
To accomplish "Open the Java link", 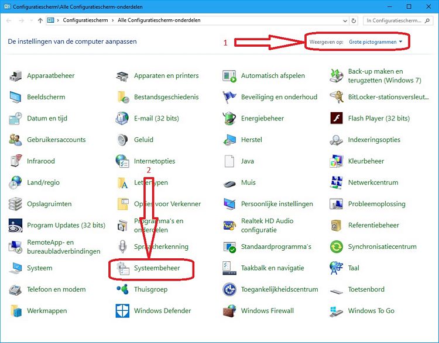I will coord(248,161).
